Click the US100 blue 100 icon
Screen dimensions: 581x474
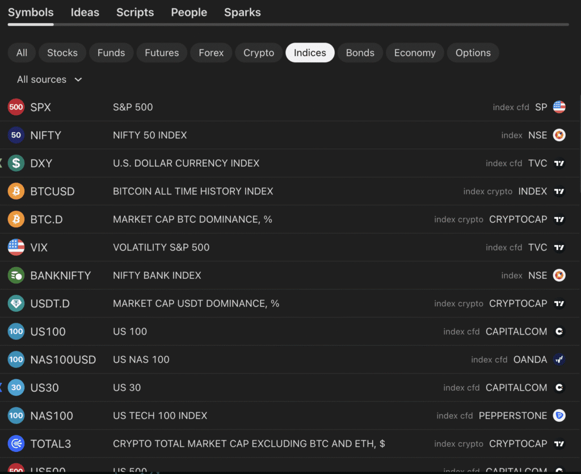pyautogui.click(x=16, y=332)
